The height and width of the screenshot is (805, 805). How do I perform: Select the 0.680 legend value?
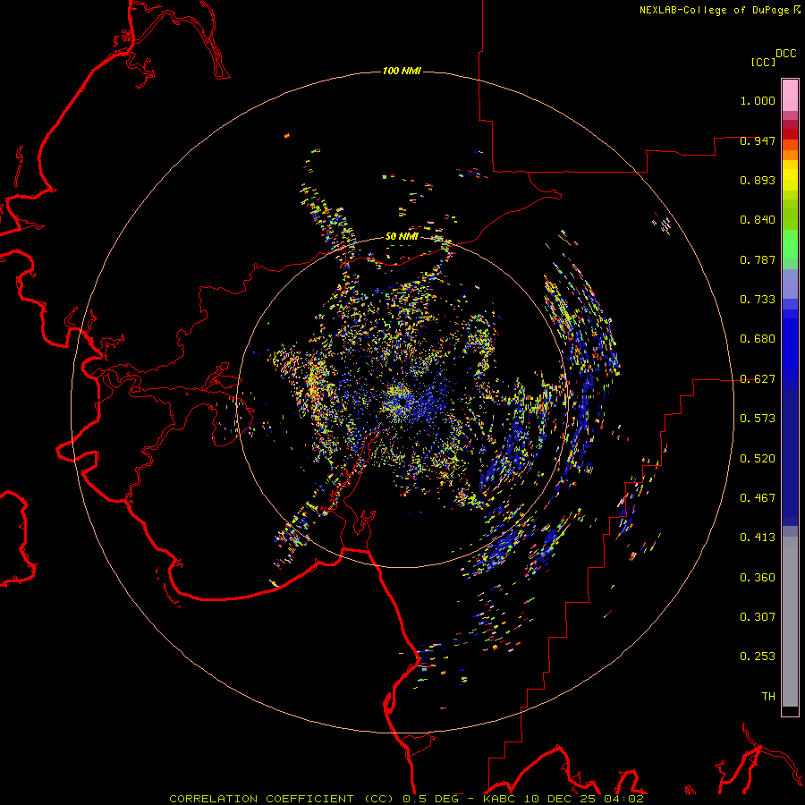coord(758,339)
